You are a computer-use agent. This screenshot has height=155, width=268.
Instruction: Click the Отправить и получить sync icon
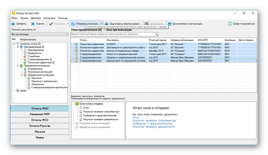point(73,24)
